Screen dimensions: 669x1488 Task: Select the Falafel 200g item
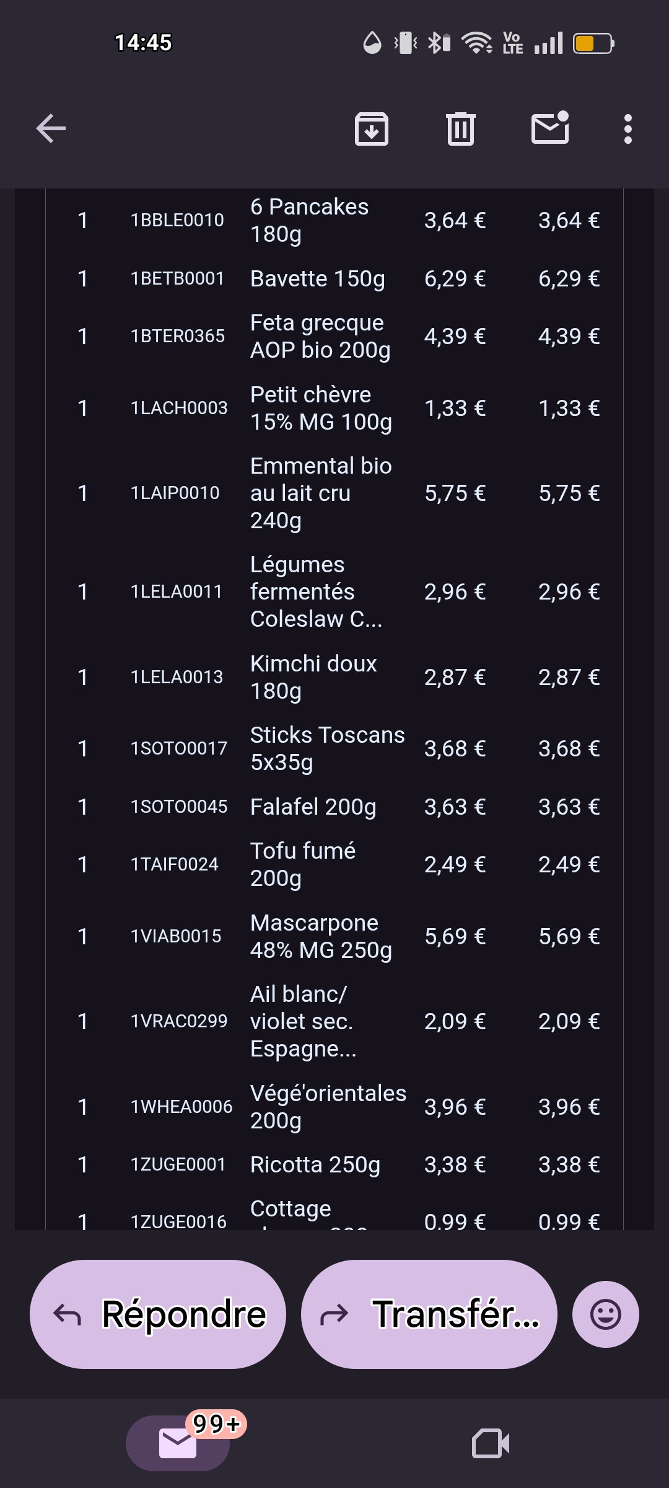tap(313, 807)
